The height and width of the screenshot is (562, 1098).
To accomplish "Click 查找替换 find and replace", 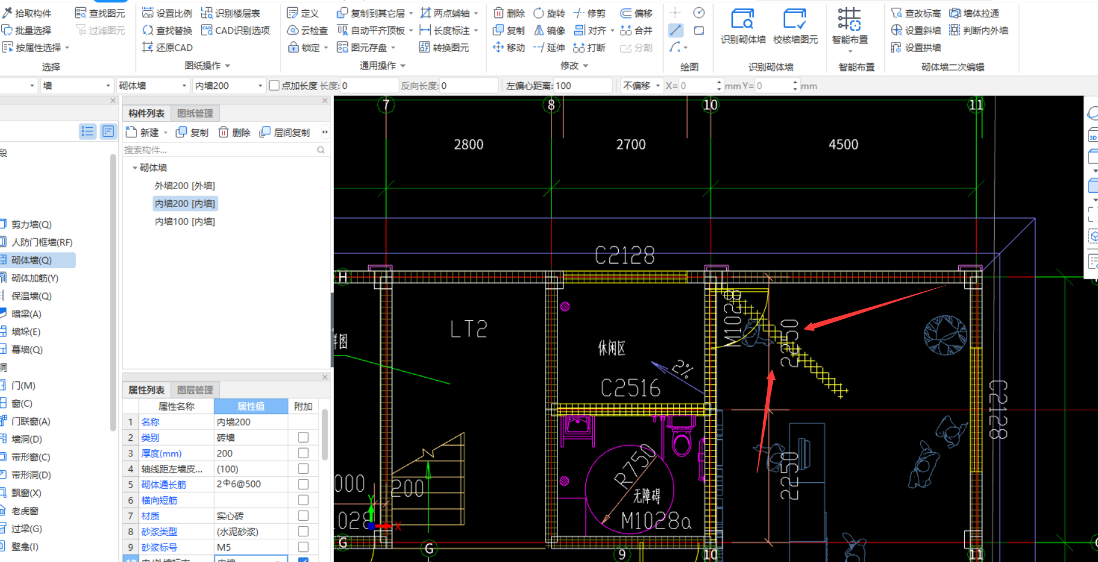I will pyautogui.click(x=167, y=30).
